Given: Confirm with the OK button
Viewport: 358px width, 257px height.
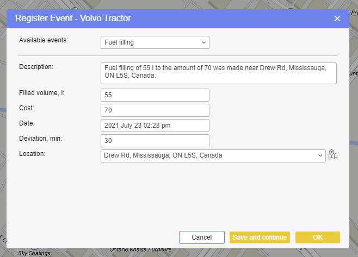Looking at the screenshot, I should [x=318, y=237].
